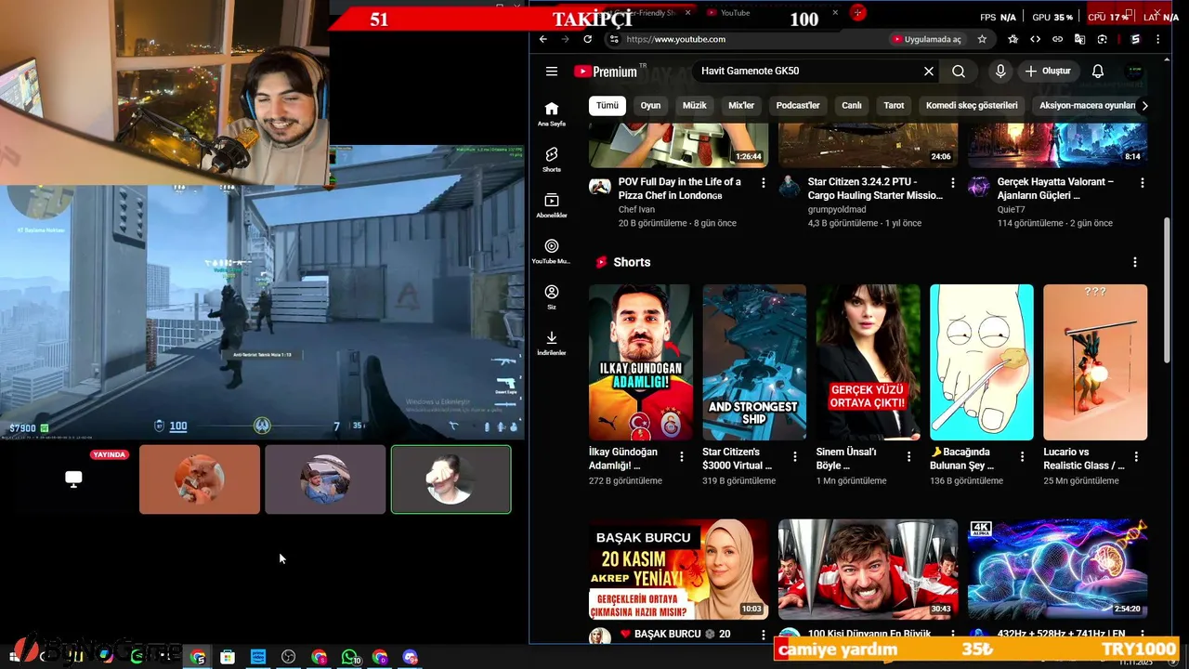This screenshot has width=1189, height=669.
Task: Select the Müzik filter chip
Action: 695,105
